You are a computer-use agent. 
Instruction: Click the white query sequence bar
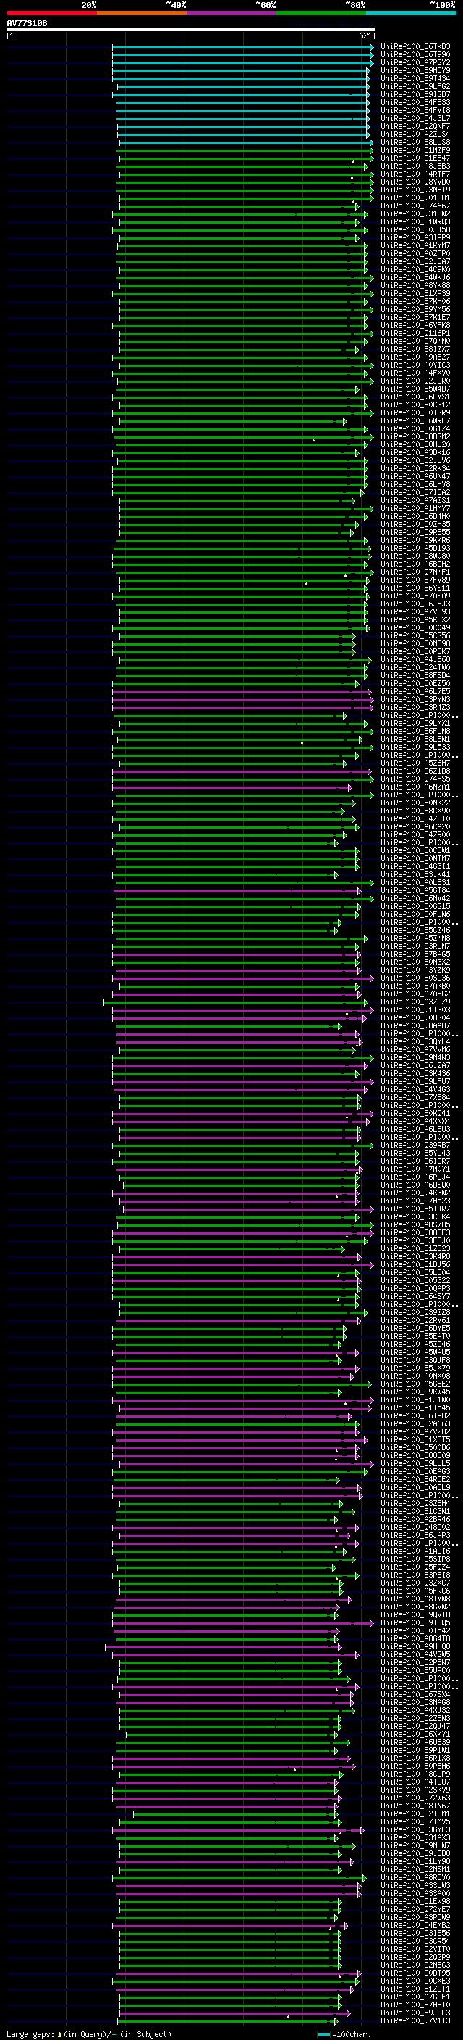coord(191,29)
